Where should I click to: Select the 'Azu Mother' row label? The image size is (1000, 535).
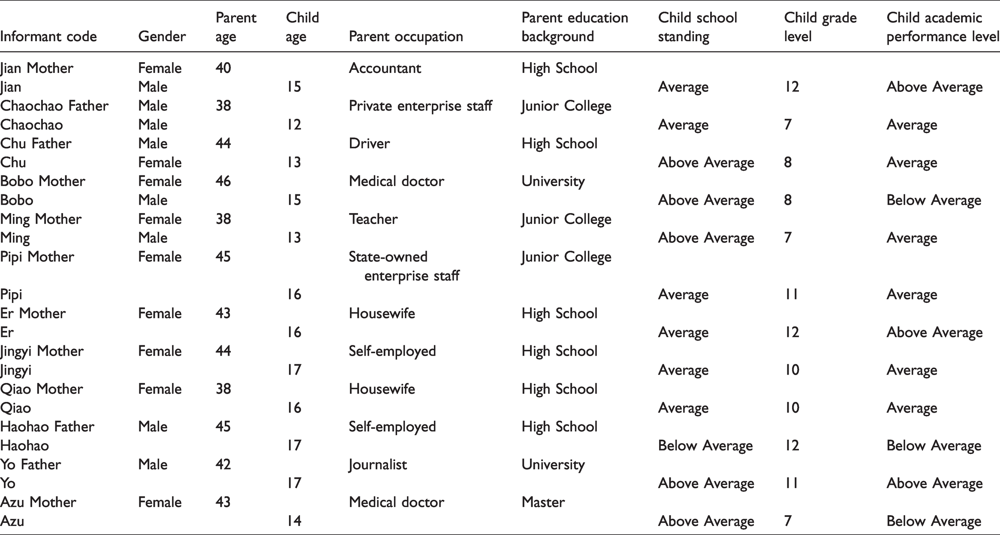pos(38,502)
